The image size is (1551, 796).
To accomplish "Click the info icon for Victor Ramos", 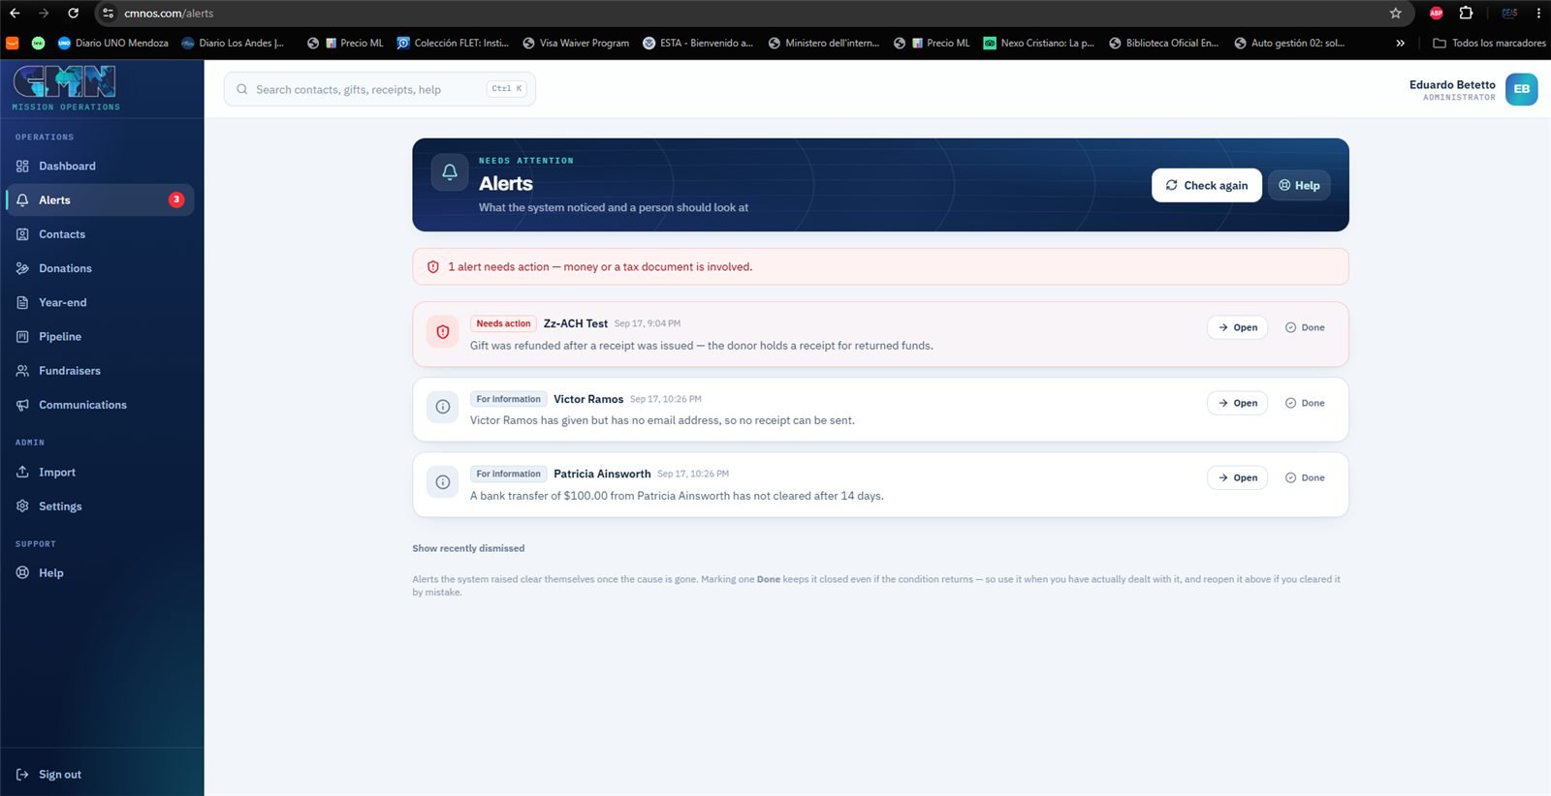I will pos(443,407).
